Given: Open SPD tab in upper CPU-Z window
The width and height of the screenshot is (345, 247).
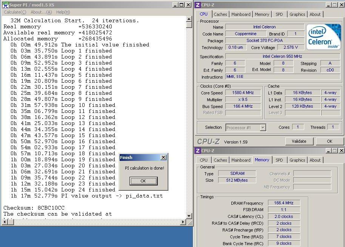Looking at the screenshot, I should point(279,14).
